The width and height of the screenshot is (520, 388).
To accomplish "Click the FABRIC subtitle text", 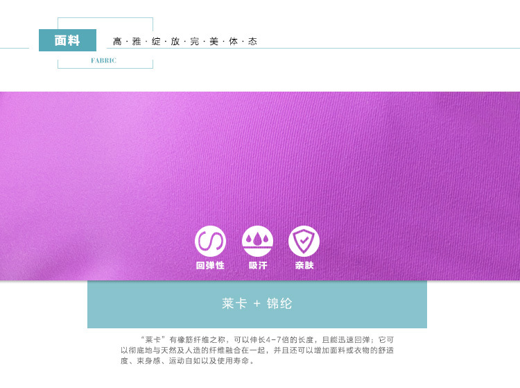I will click(103, 61).
